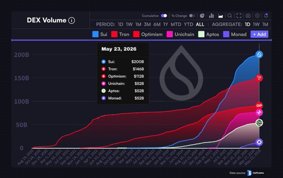Click the Sui droplet marker on chart
The image size is (283, 178).
click(x=259, y=54)
